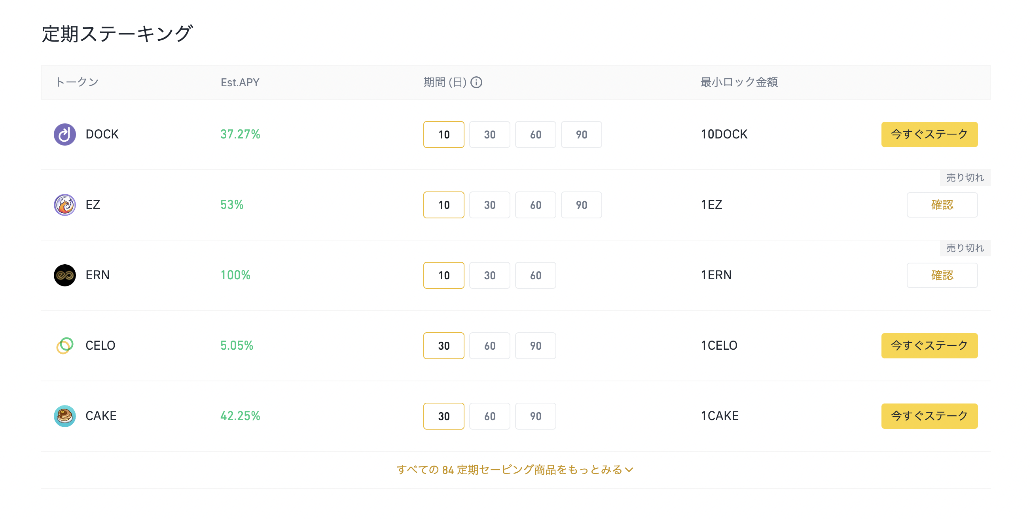Viewport: 1031px width, 519px height.
Task: Click 確認 button for EZ
Action: click(942, 205)
